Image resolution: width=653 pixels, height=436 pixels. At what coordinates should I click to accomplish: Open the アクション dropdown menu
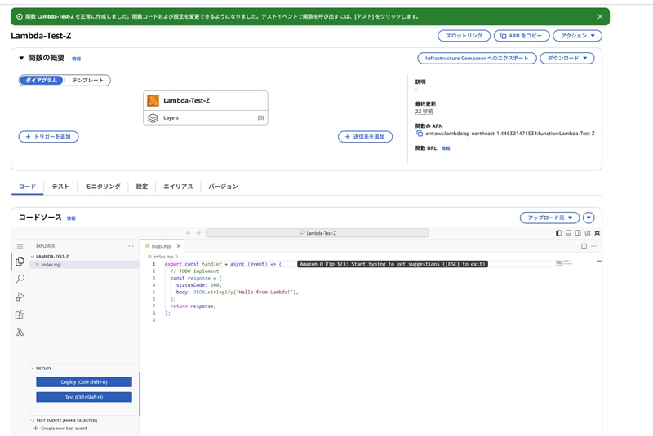577,36
